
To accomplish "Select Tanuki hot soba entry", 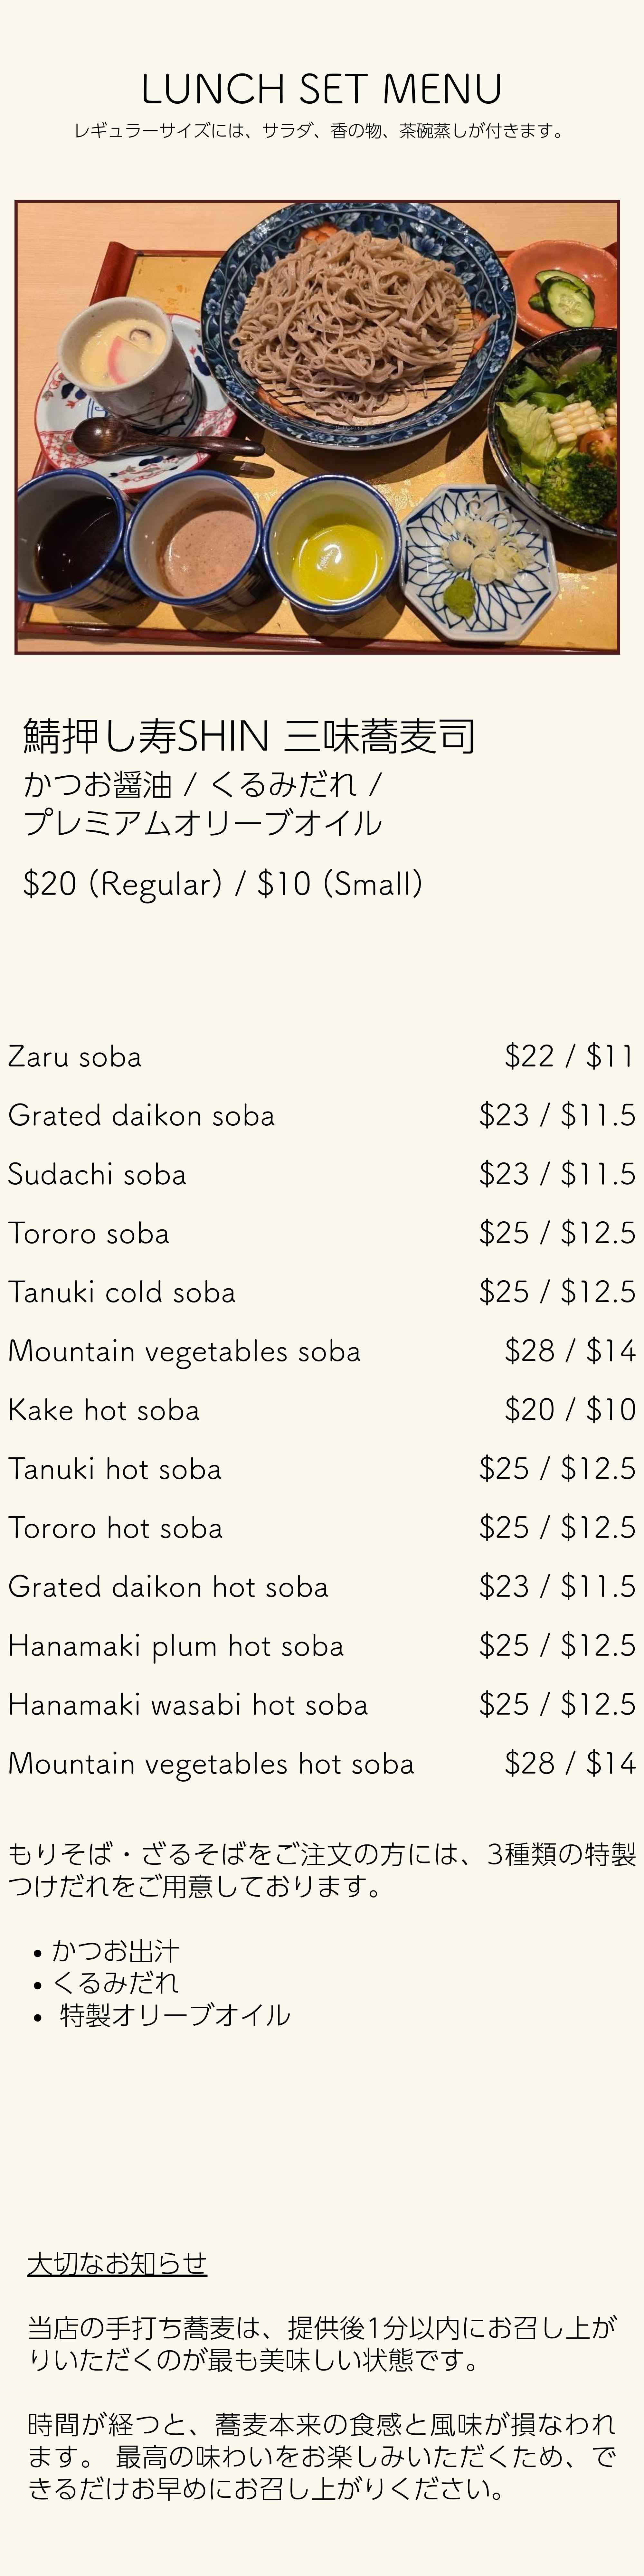I will pos(322,1469).
